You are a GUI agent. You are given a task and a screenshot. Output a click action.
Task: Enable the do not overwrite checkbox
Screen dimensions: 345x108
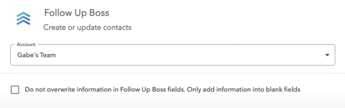coord(15,90)
